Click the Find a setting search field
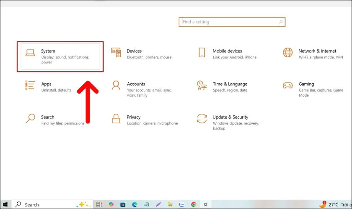The height and width of the screenshot is (209, 352). [232, 22]
